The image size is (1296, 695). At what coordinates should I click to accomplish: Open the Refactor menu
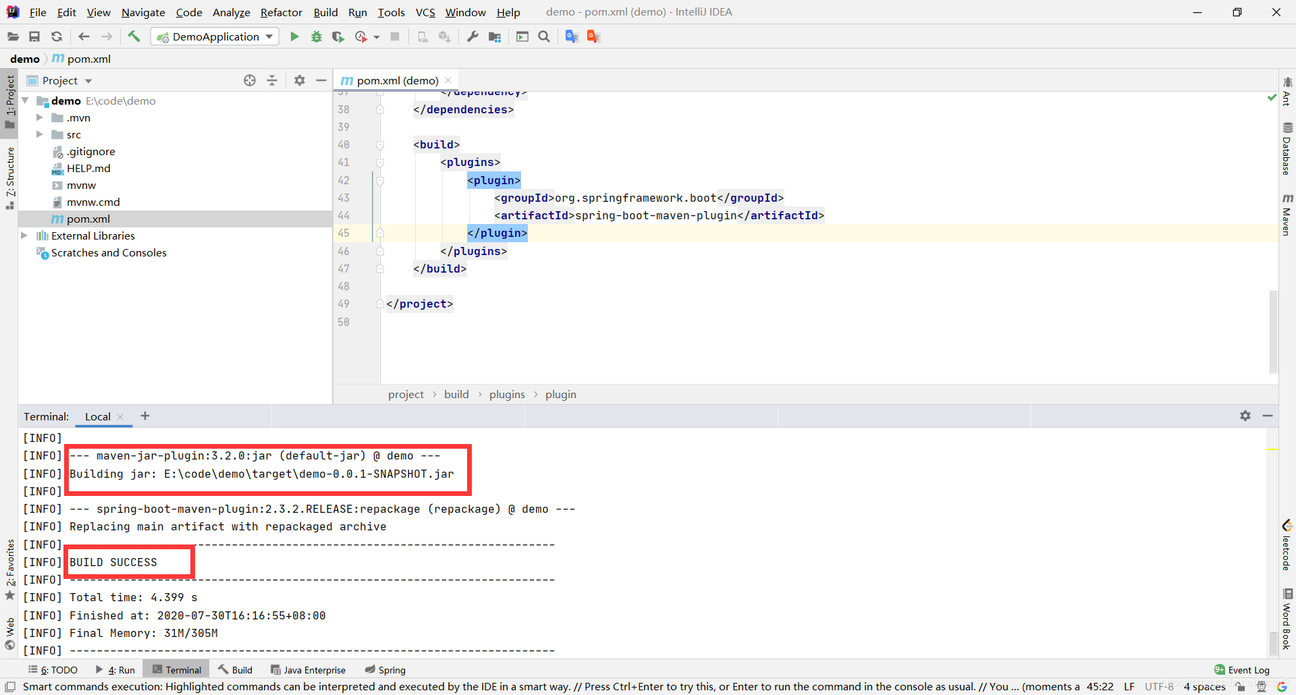click(x=281, y=12)
